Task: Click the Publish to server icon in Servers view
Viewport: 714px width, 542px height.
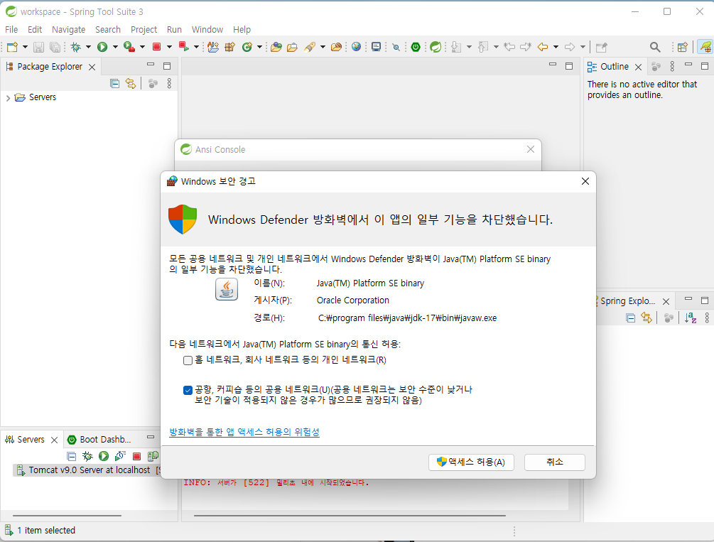Action: [153, 456]
